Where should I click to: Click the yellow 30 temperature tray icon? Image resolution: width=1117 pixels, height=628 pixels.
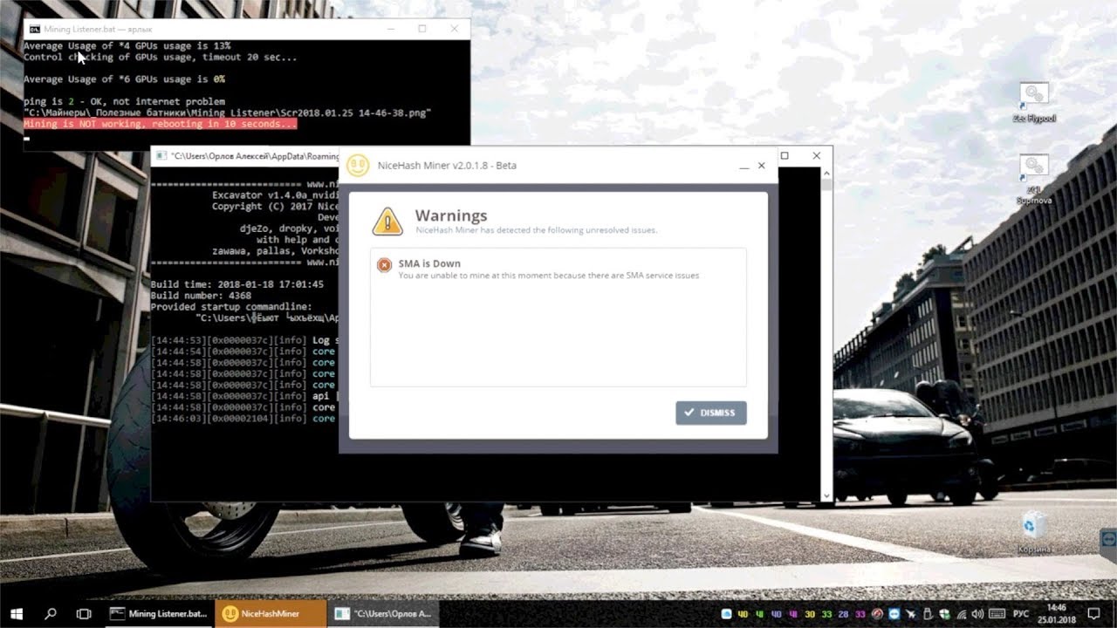[810, 614]
